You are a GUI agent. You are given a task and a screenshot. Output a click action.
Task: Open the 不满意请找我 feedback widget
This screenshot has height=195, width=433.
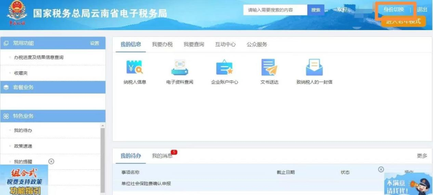tap(409, 184)
